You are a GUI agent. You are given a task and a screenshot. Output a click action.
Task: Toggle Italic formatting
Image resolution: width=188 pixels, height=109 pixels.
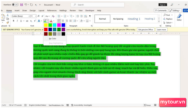click(17, 21)
